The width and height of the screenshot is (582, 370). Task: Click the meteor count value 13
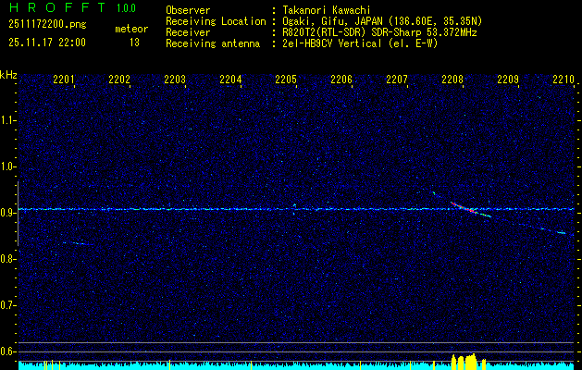[134, 42]
